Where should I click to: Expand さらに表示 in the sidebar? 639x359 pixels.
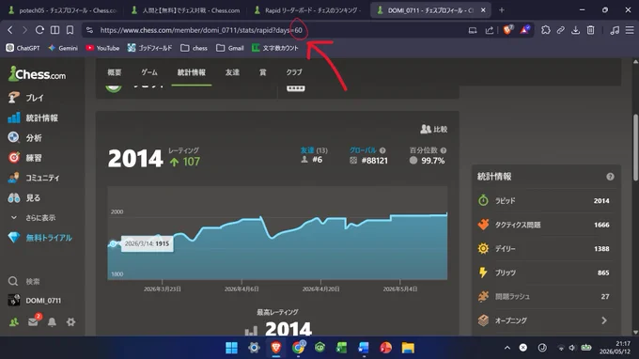pyautogui.click(x=33, y=218)
